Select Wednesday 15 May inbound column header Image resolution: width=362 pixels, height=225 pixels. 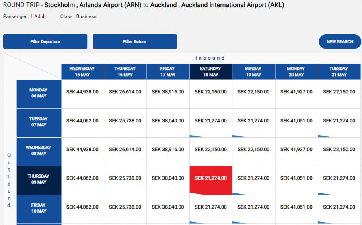pos(82,72)
